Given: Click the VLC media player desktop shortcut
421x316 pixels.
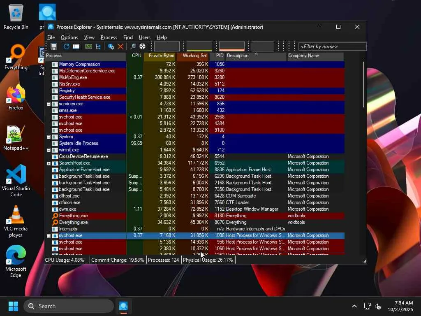Looking at the screenshot, I should click(16, 221).
